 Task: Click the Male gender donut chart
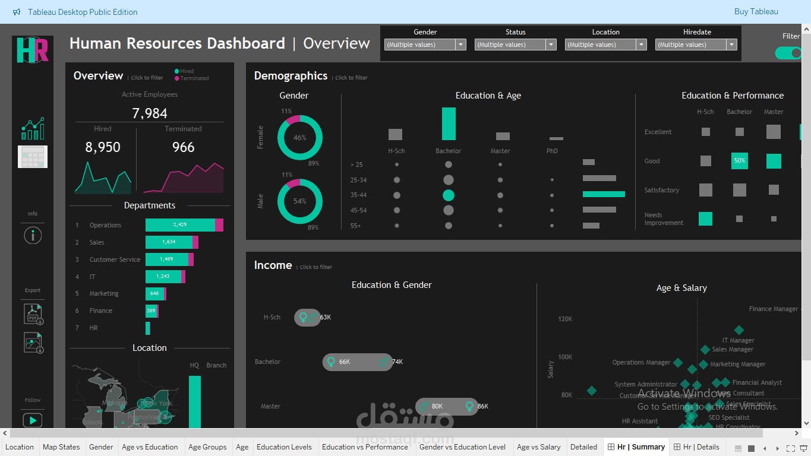click(x=300, y=201)
